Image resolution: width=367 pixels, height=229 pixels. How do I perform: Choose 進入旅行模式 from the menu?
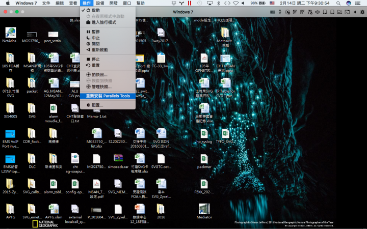[x=108, y=22]
